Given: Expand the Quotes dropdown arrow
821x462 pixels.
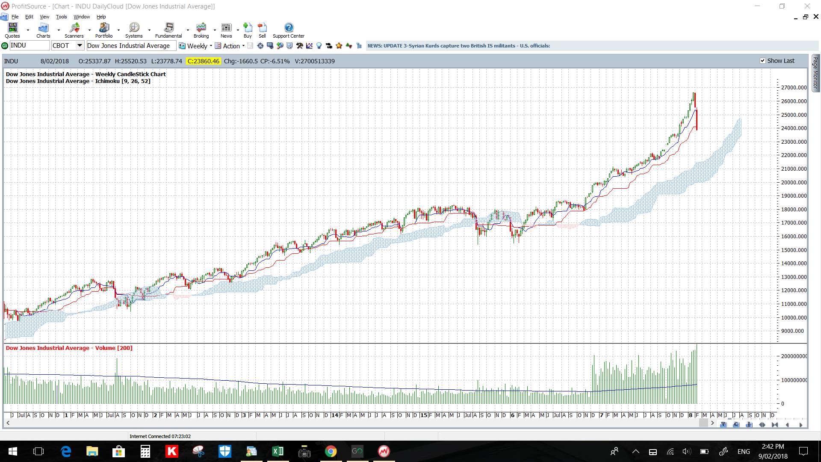Looking at the screenshot, I should tap(28, 30).
